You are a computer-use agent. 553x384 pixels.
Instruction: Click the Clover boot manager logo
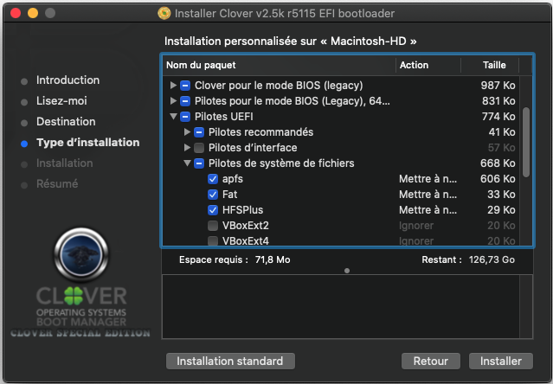pyautogui.click(x=81, y=282)
